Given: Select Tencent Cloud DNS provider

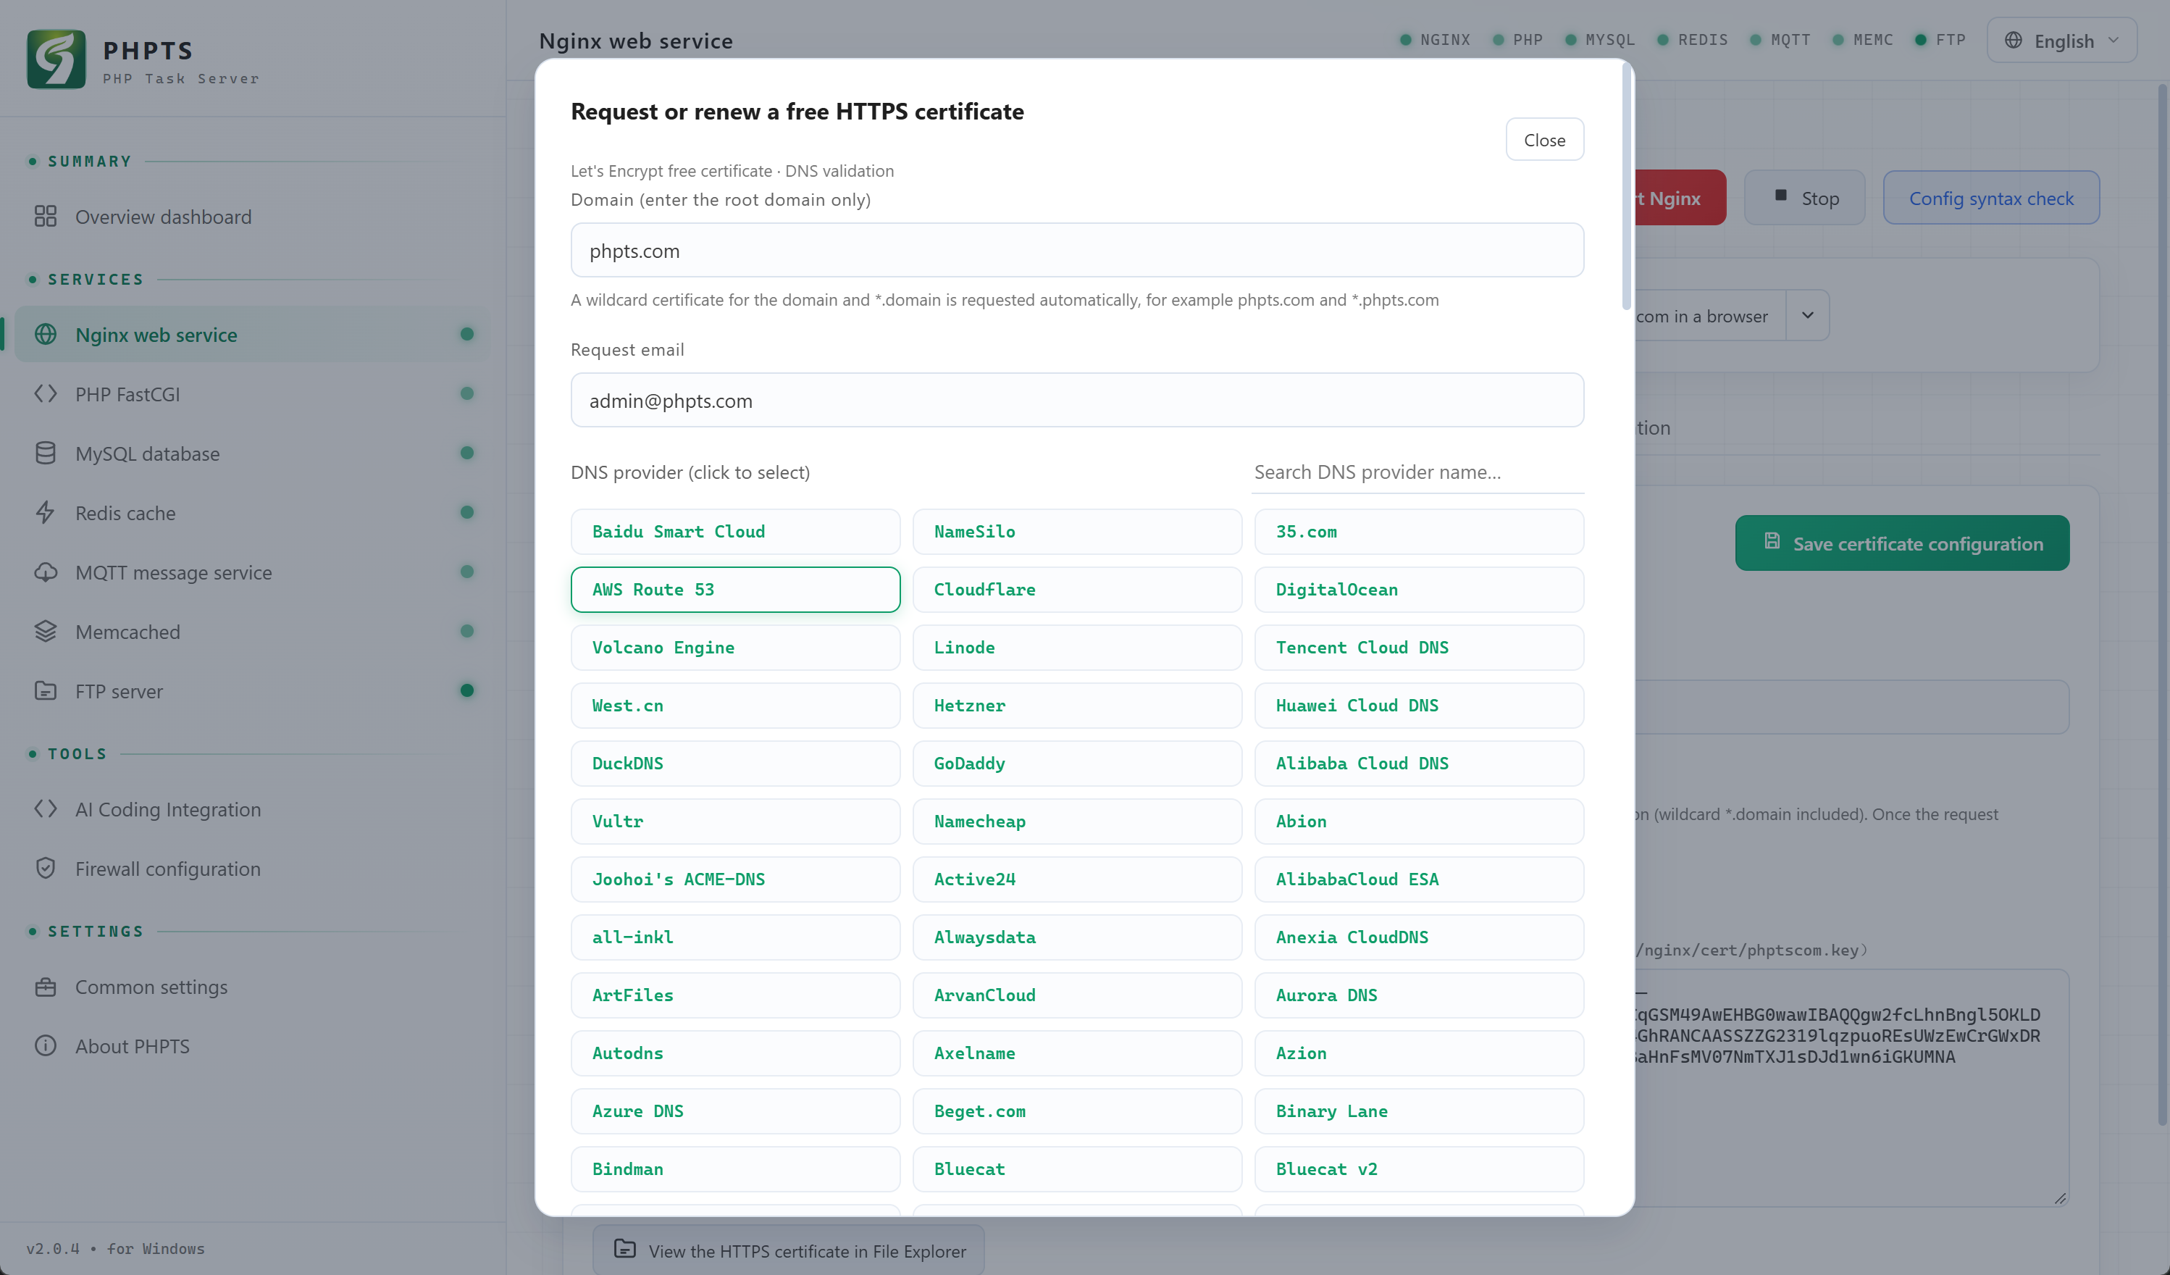Looking at the screenshot, I should (x=1419, y=647).
